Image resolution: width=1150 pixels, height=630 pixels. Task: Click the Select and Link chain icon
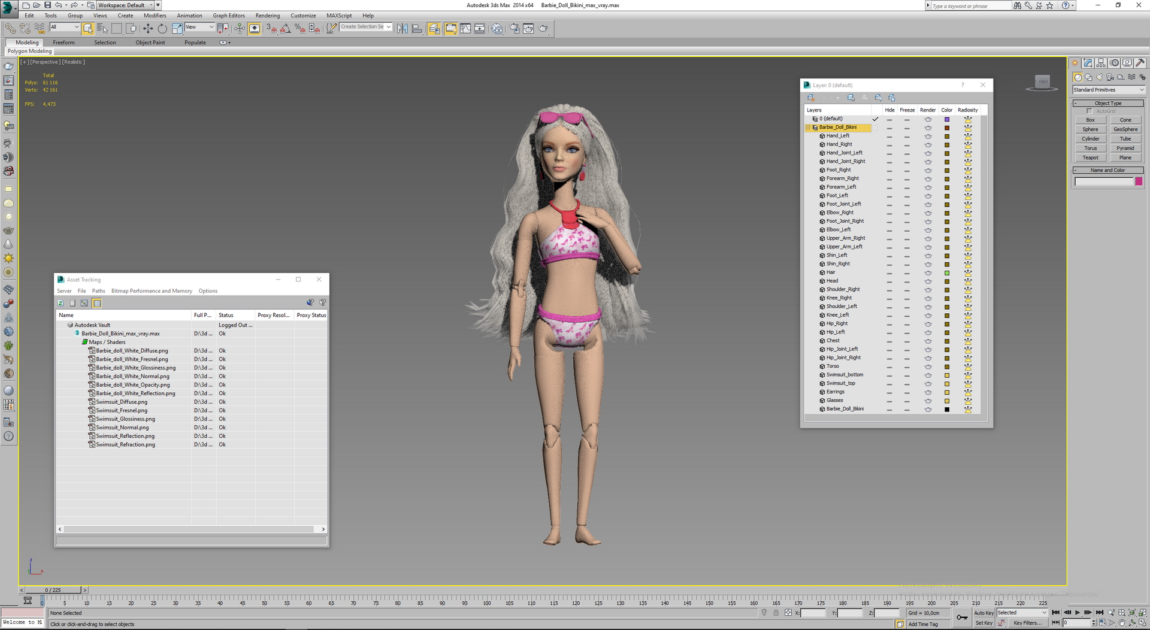(10, 28)
